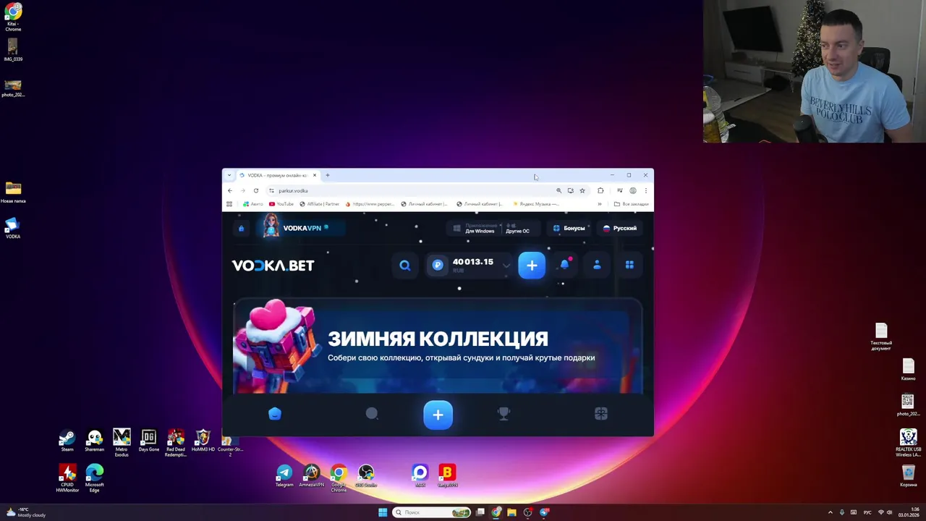Open the Steam desktop shortcut
This screenshot has height=521, width=926.
[67, 441]
